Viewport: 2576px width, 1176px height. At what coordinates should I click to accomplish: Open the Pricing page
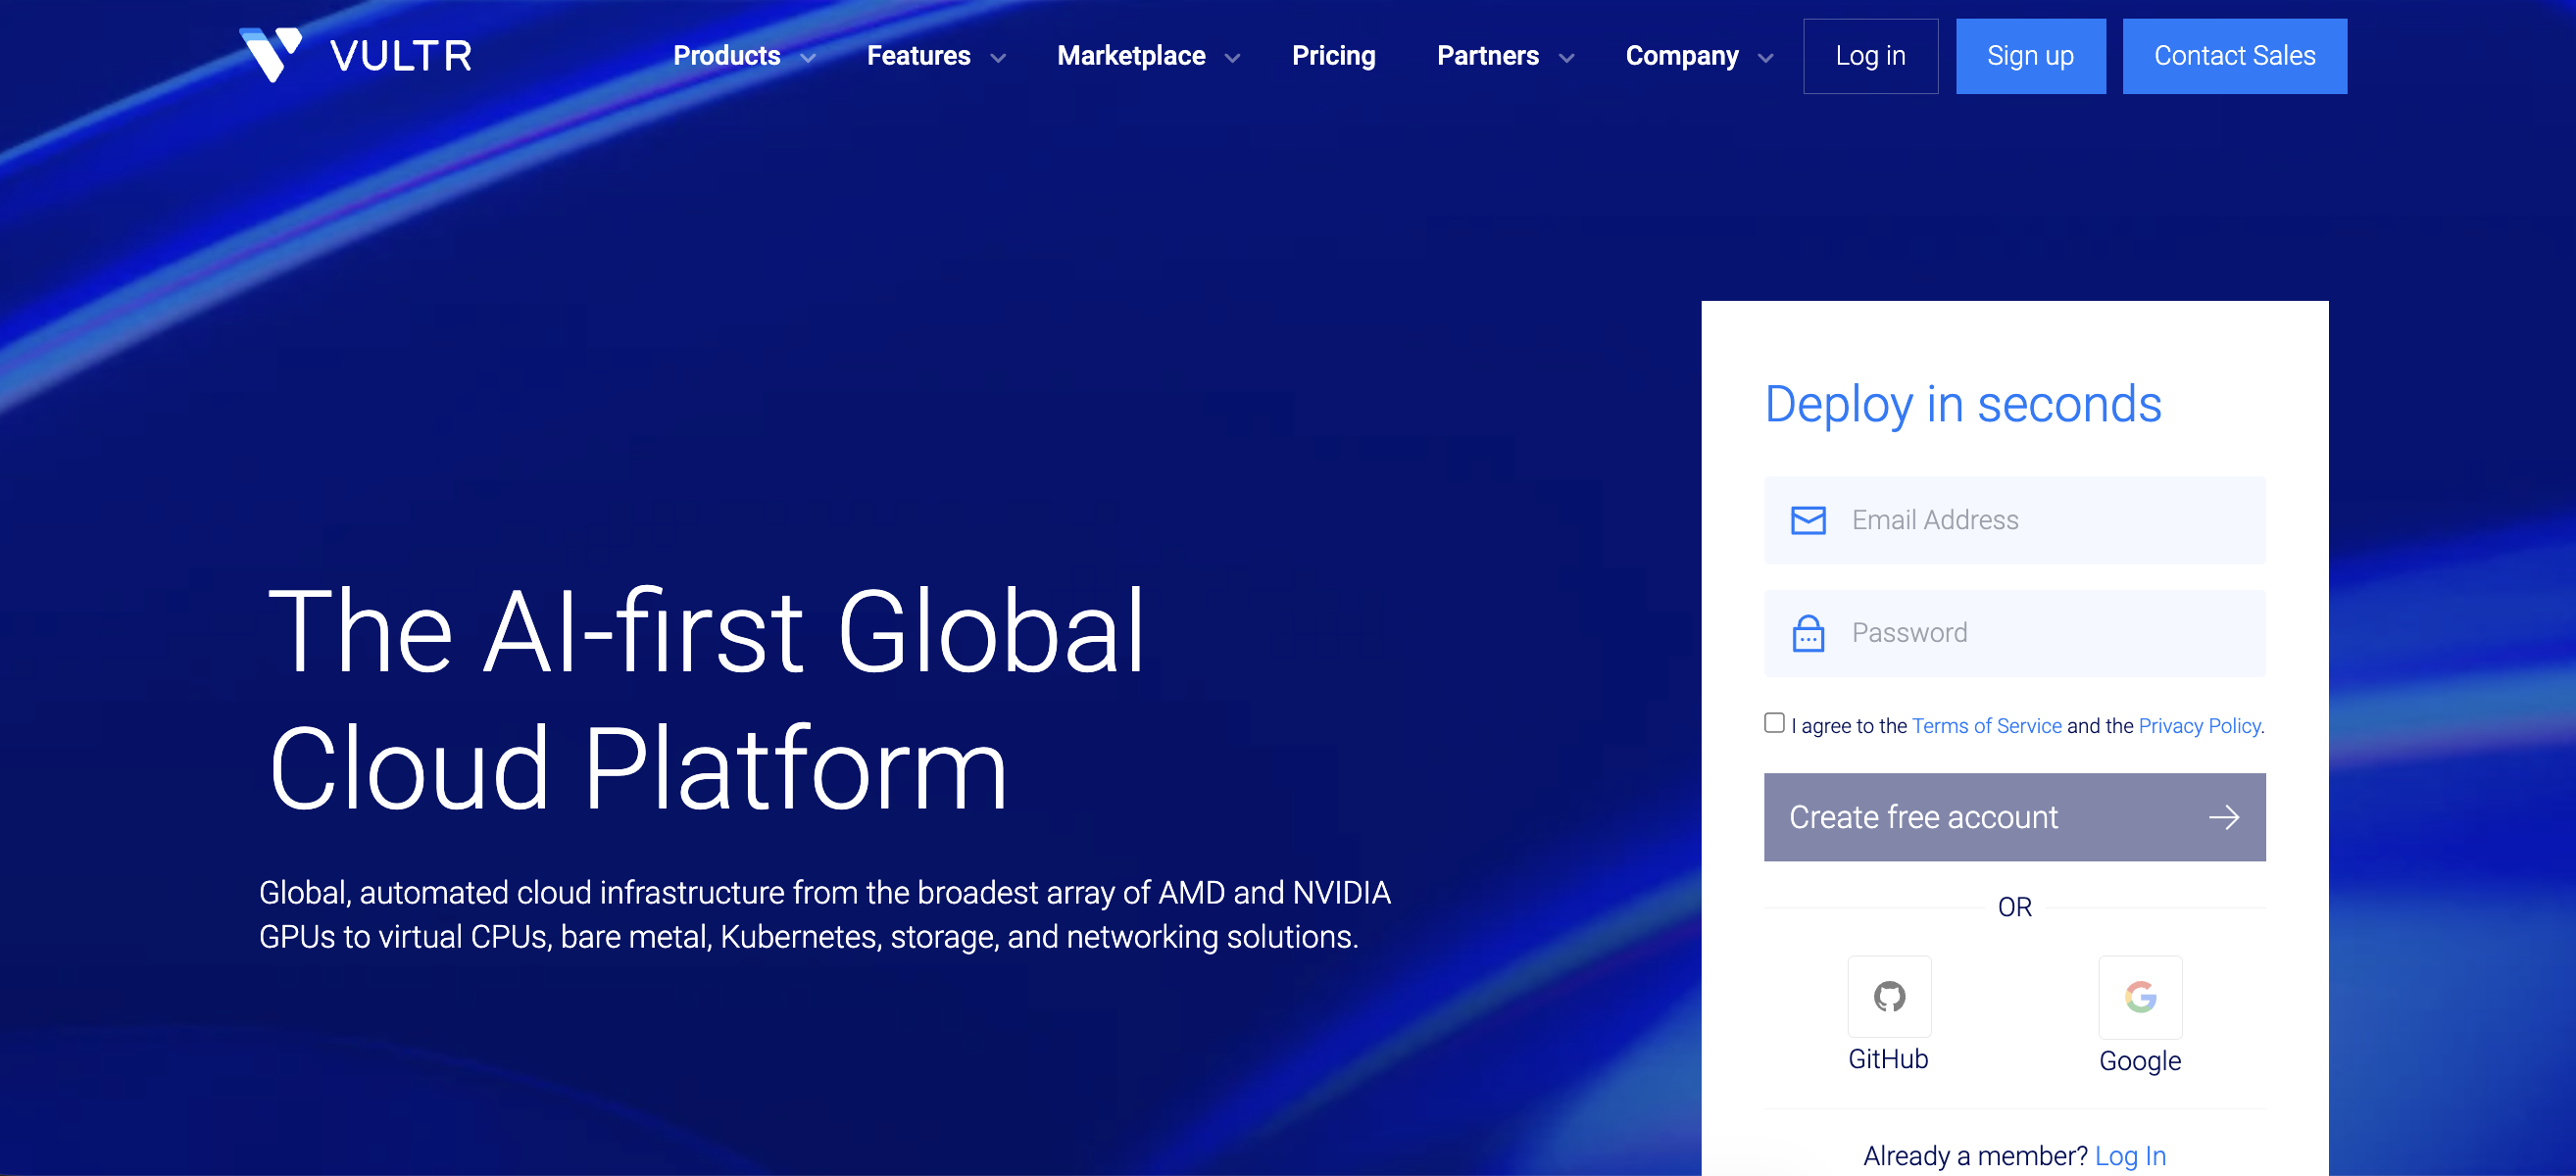point(1334,56)
